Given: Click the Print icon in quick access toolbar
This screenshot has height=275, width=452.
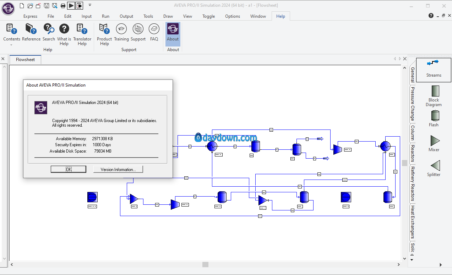Looking at the screenshot, I should point(63,5).
